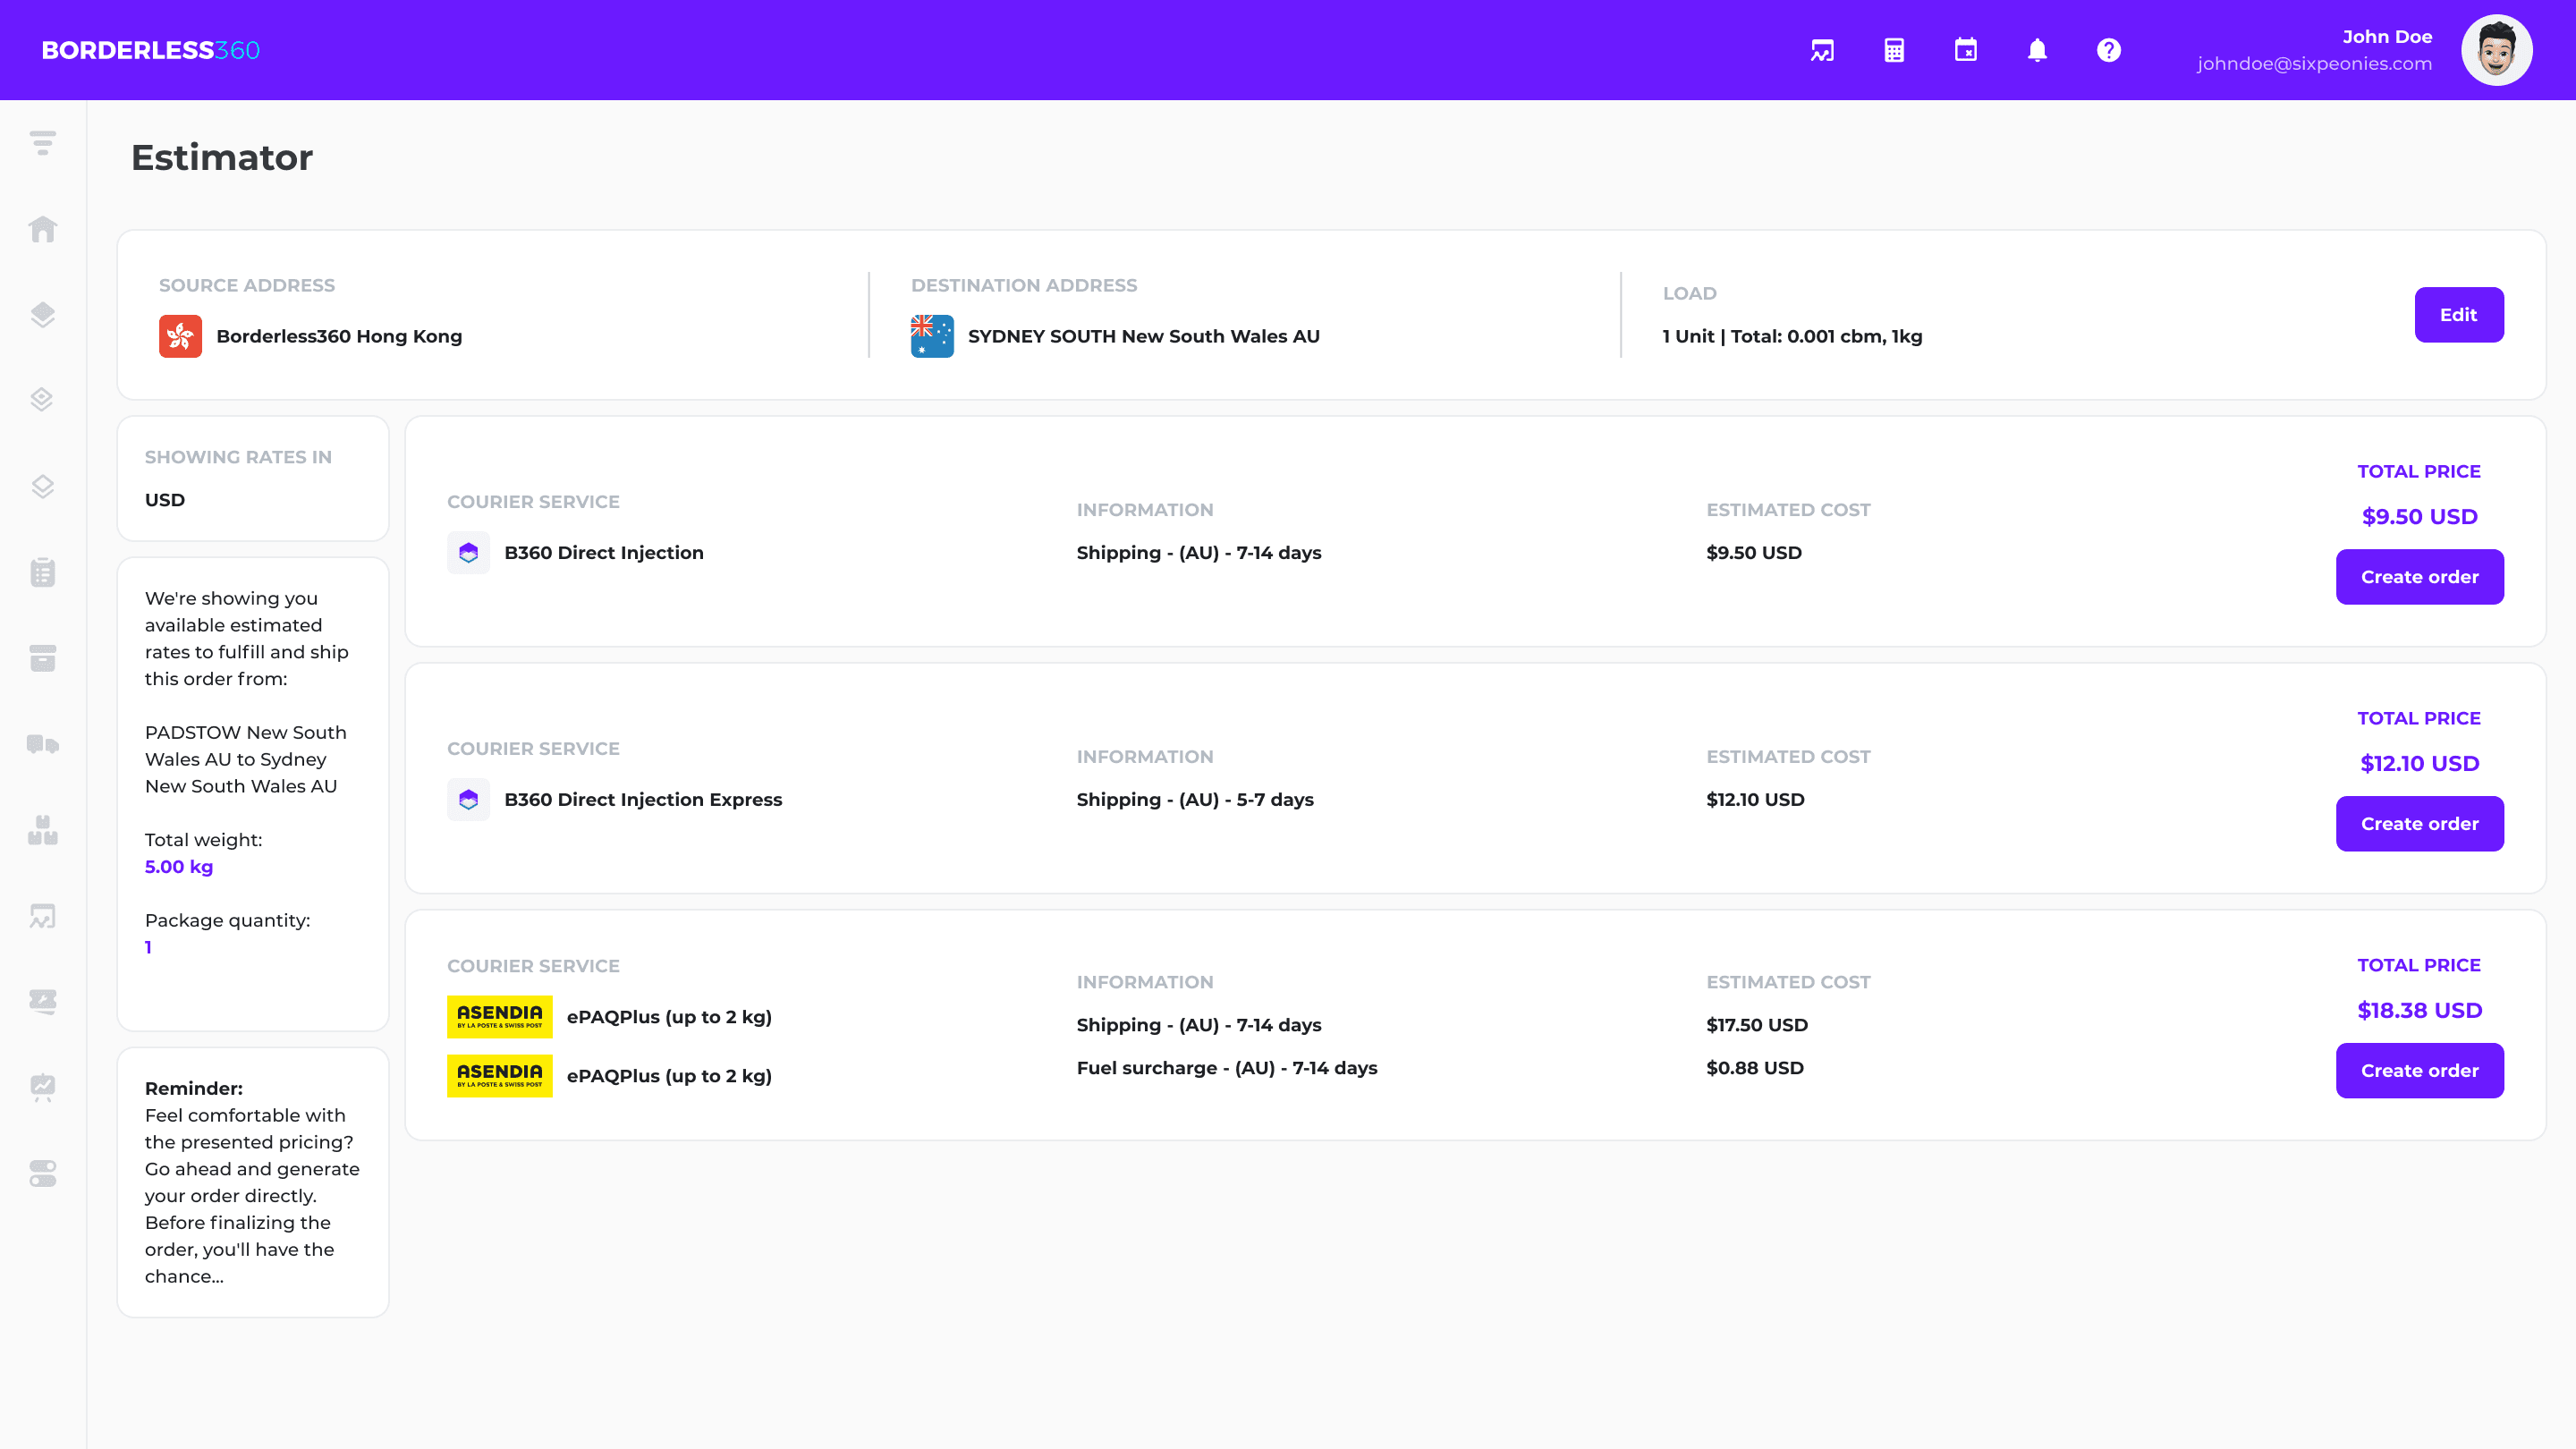Click the Australian flag icon
Image resolution: width=2576 pixels, height=1449 pixels.
pyautogui.click(x=932, y=336)
